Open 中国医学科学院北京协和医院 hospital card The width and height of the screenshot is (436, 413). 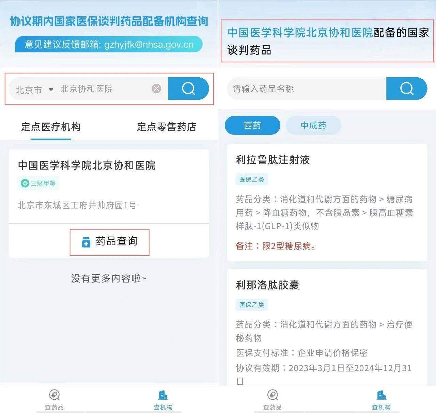87,166
